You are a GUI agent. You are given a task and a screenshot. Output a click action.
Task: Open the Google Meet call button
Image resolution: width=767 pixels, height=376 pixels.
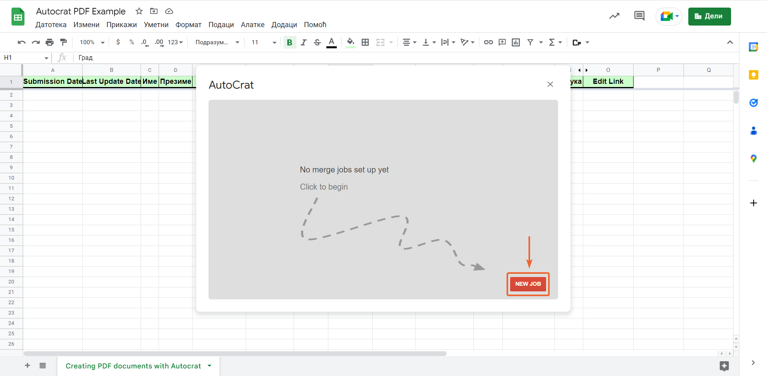(669, 16)
